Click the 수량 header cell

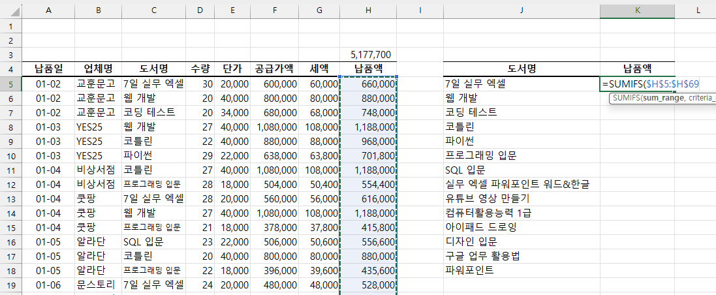point(200,69)
